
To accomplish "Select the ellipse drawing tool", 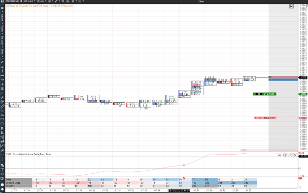I will tap(2, 124).
